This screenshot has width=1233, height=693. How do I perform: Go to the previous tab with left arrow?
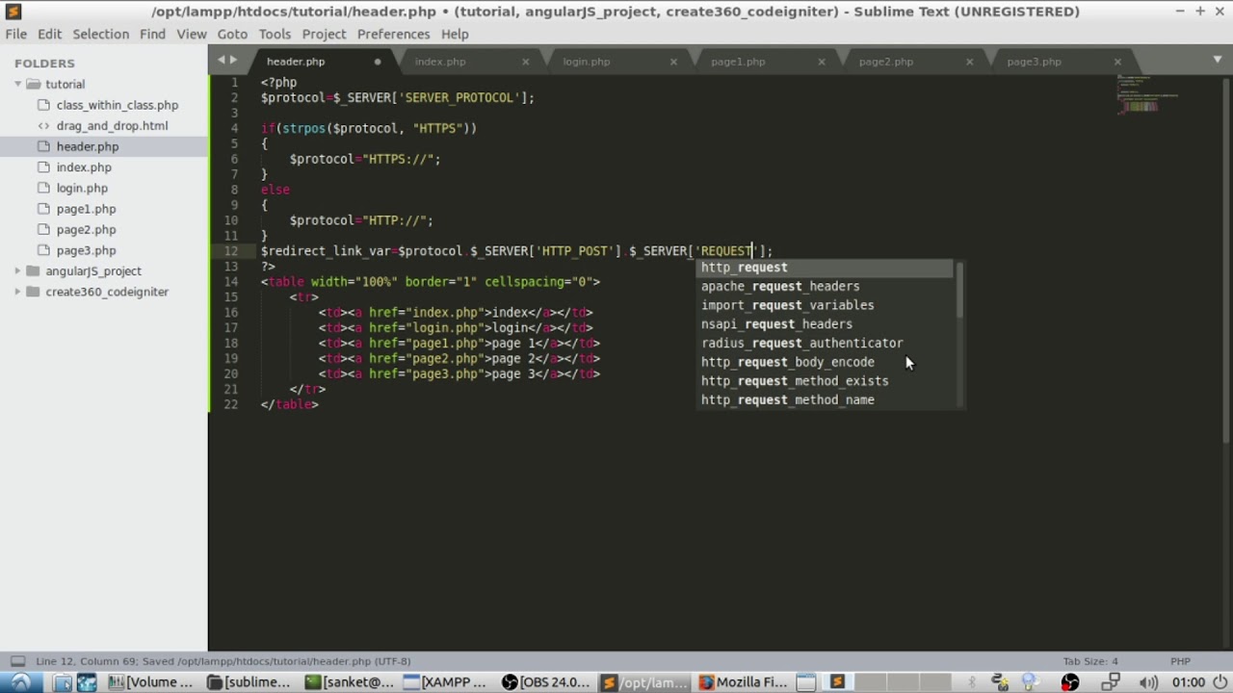tap(221, 60)
